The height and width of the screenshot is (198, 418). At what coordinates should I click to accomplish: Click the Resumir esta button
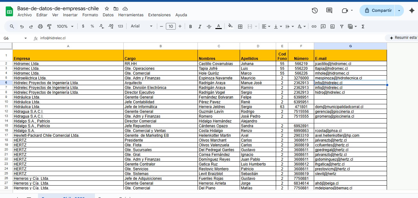[x=402, y=38]
